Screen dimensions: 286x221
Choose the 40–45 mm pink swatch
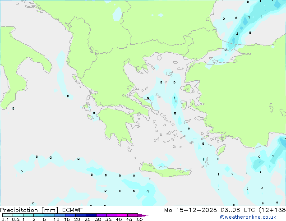coord(122,215)
